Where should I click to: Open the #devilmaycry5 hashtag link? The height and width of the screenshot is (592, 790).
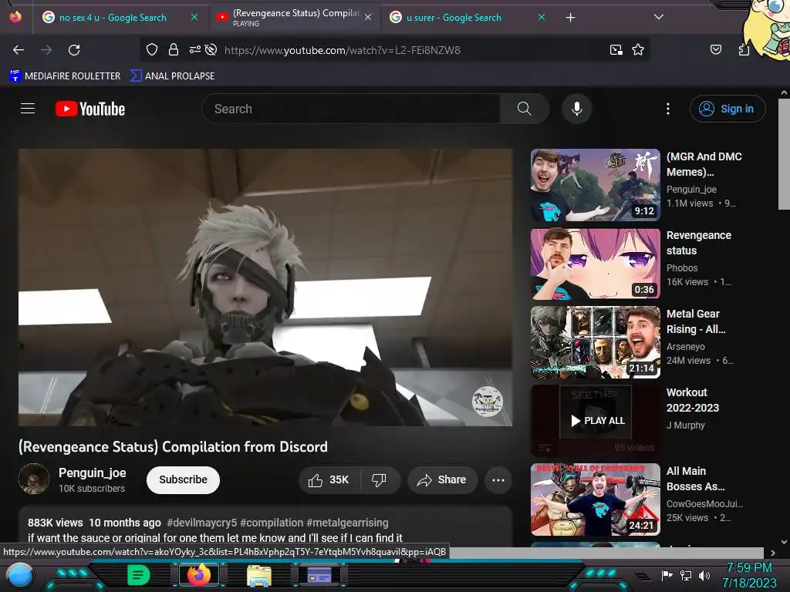tap(201, 523)
